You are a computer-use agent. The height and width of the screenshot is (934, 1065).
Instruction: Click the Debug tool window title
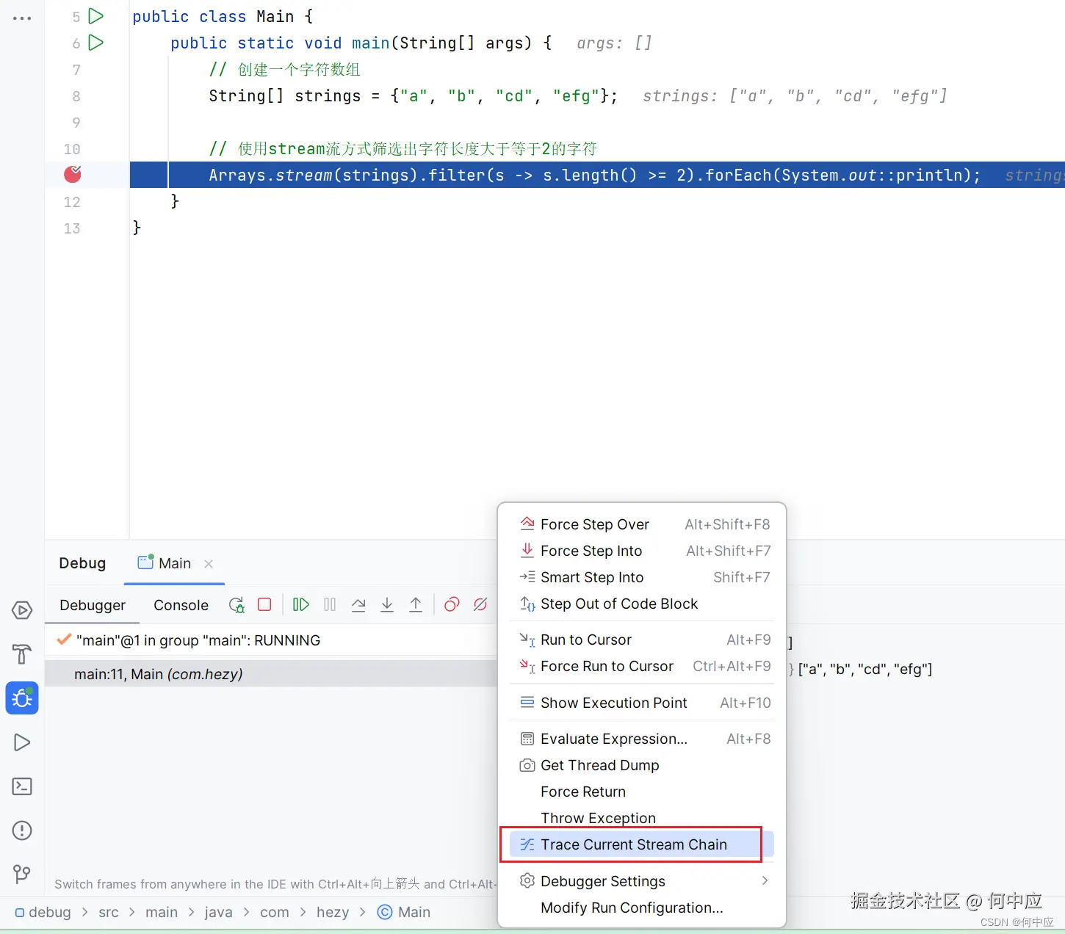[x=82, y=563]
